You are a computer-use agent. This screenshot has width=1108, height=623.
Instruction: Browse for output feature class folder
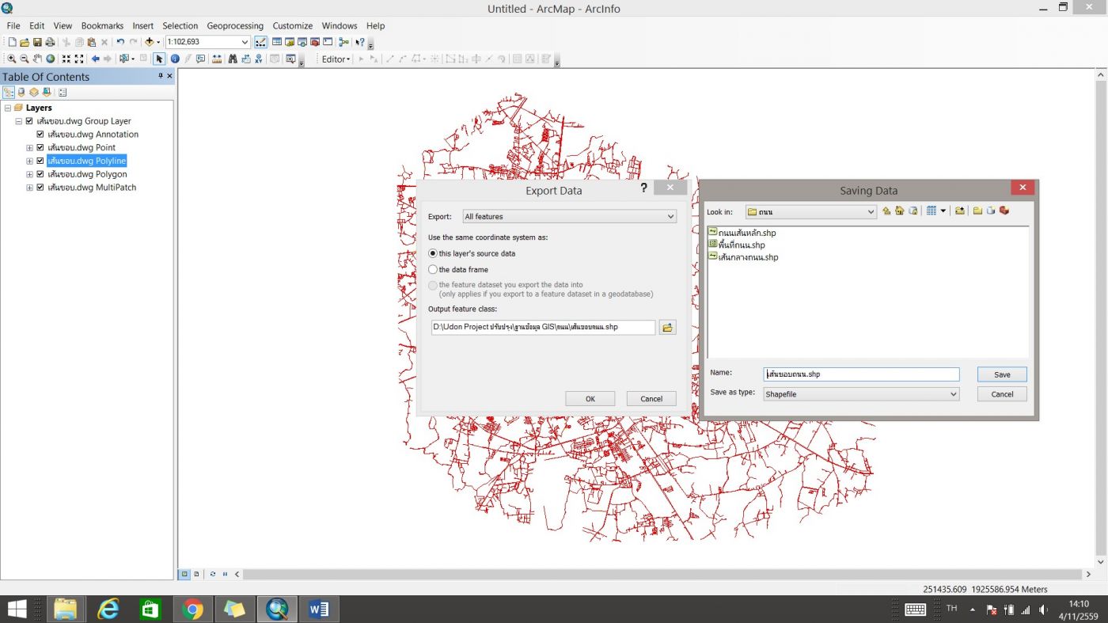click(x=667, y=327)
